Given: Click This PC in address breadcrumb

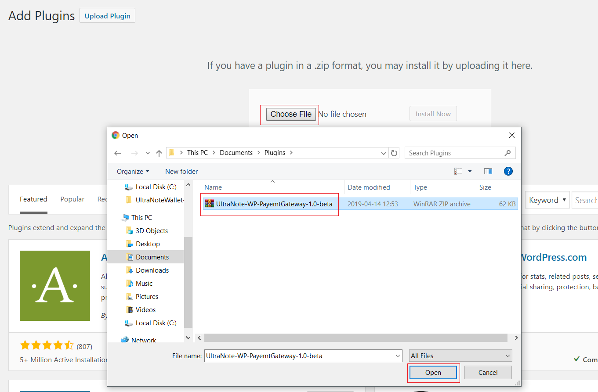Looking at the screenshot, I should tap(197, 153).
